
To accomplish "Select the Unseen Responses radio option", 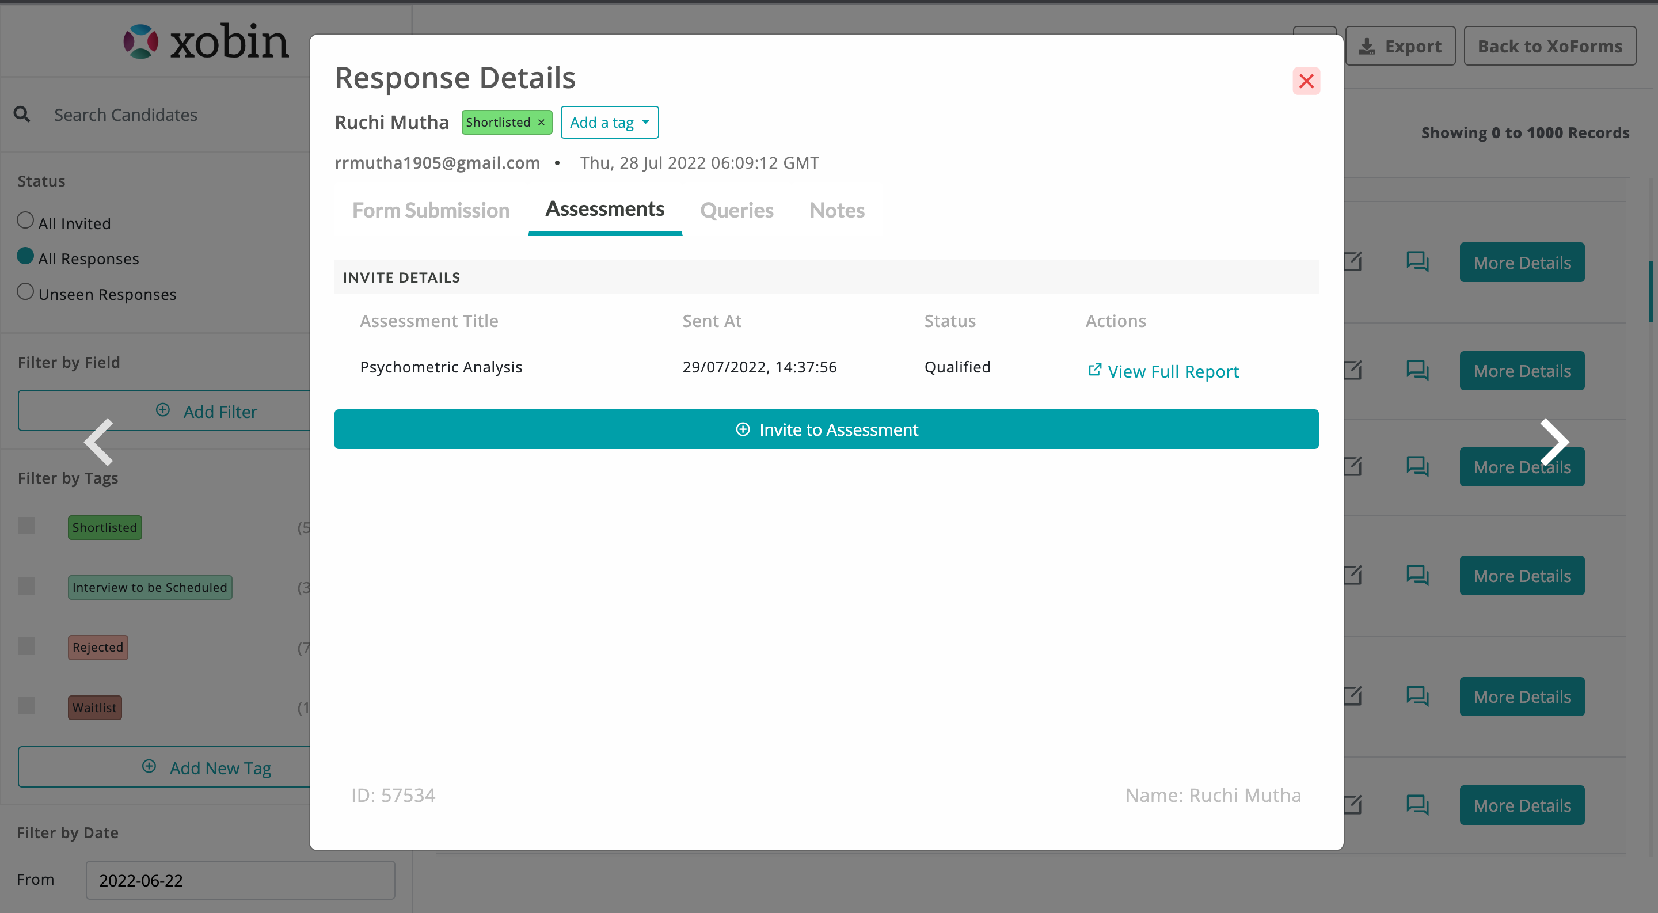I will (x=25, y=292).
